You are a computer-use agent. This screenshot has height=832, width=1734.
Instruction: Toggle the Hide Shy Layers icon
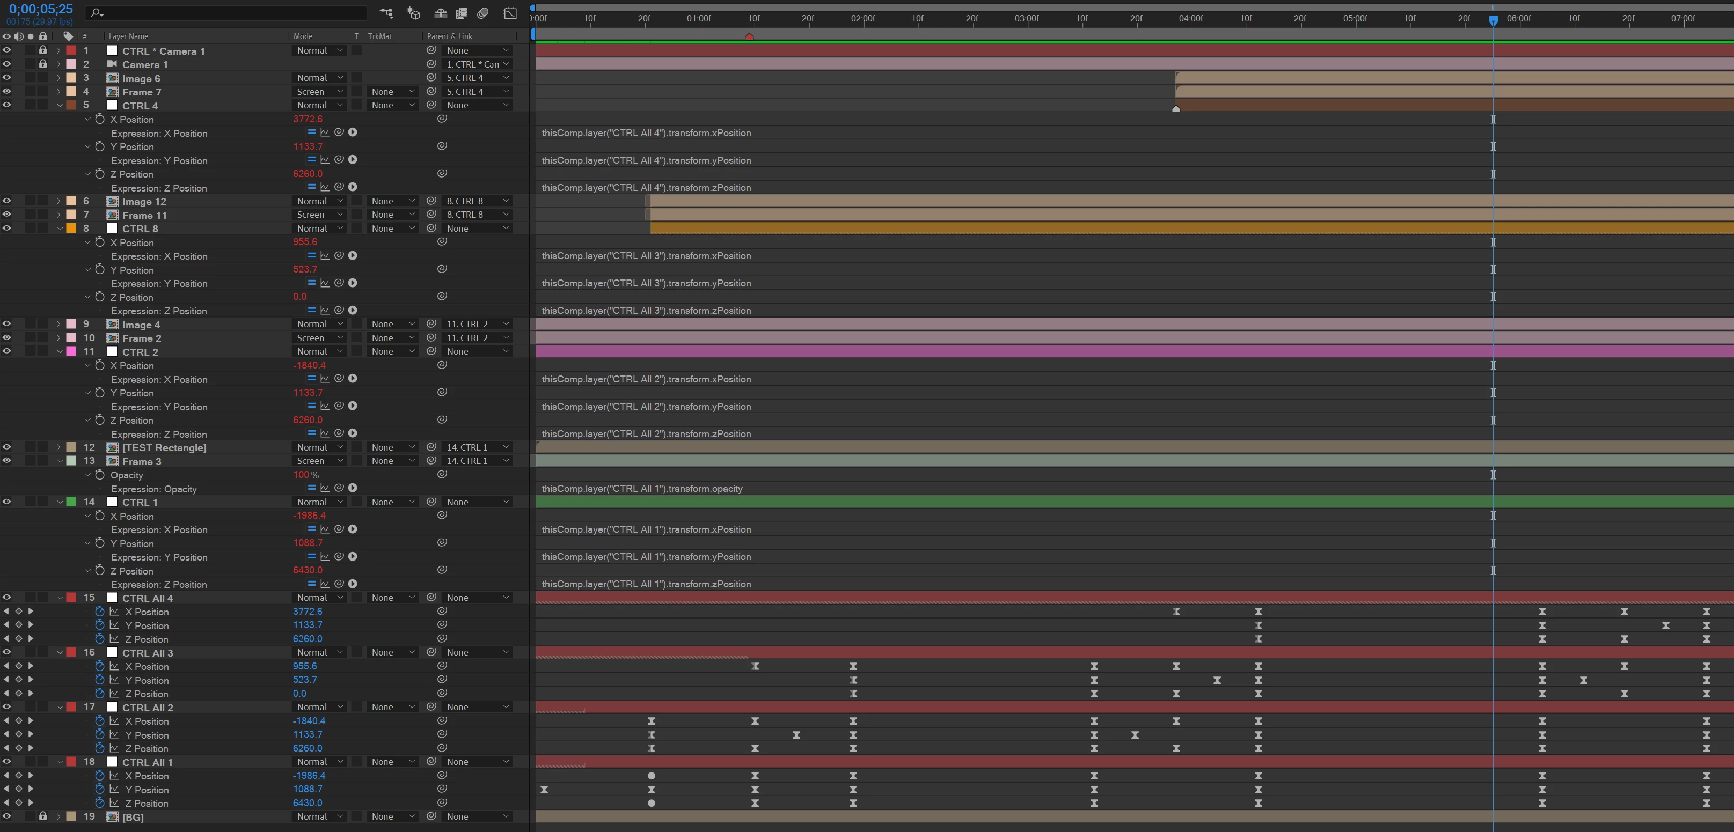pyautogui.click(x=440, y=13)
